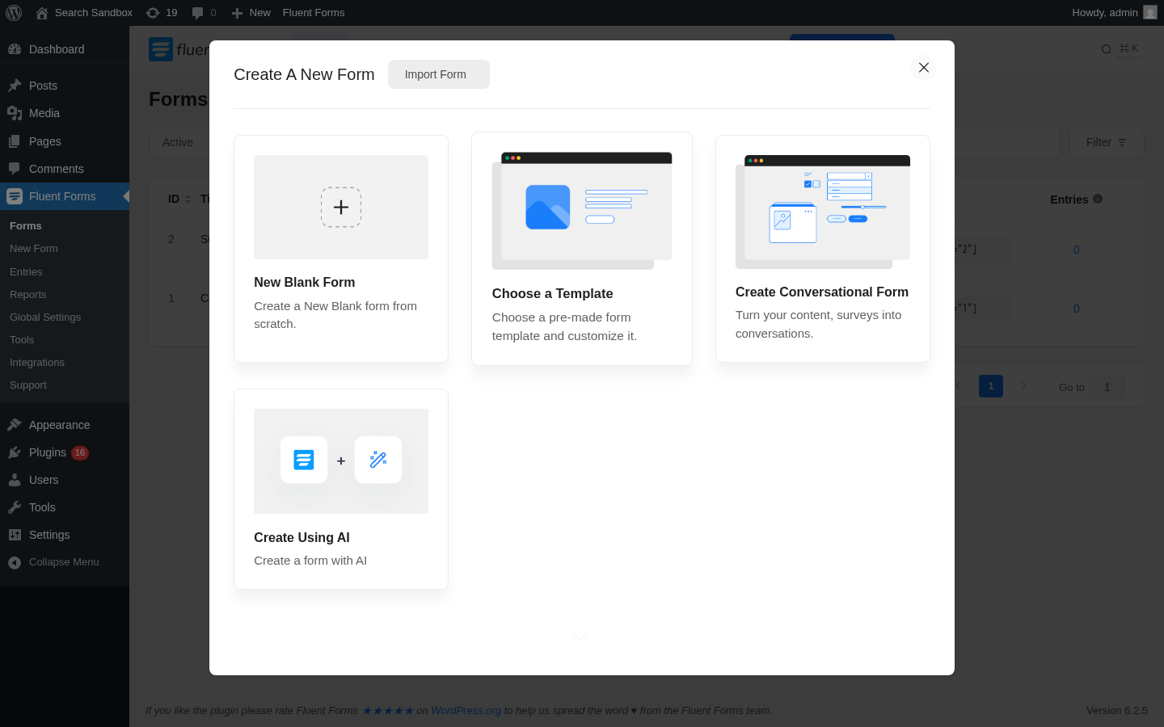Viewport: 1164px width, 727px height.
Task: Open the Reports submenu link
Action: [28, 295]
